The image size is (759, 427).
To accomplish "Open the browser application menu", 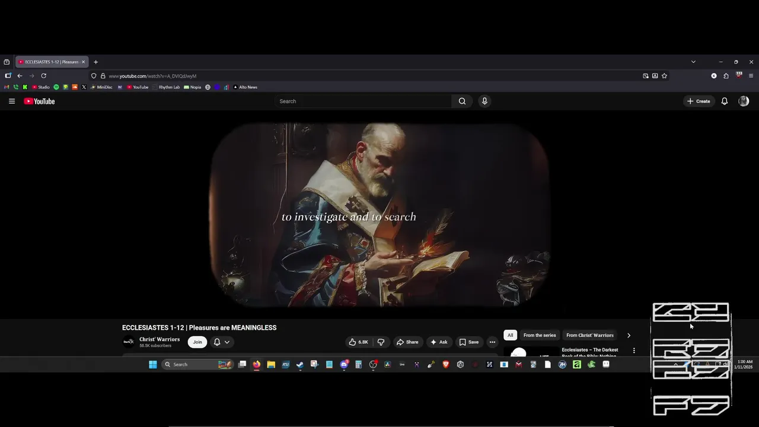I will 751,76.
